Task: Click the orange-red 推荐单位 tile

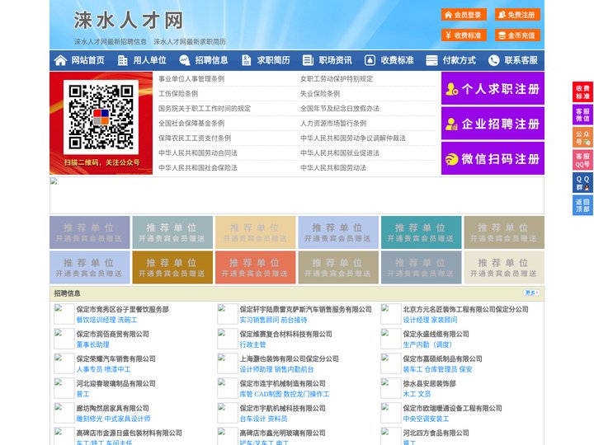Action: click(255, 267)
